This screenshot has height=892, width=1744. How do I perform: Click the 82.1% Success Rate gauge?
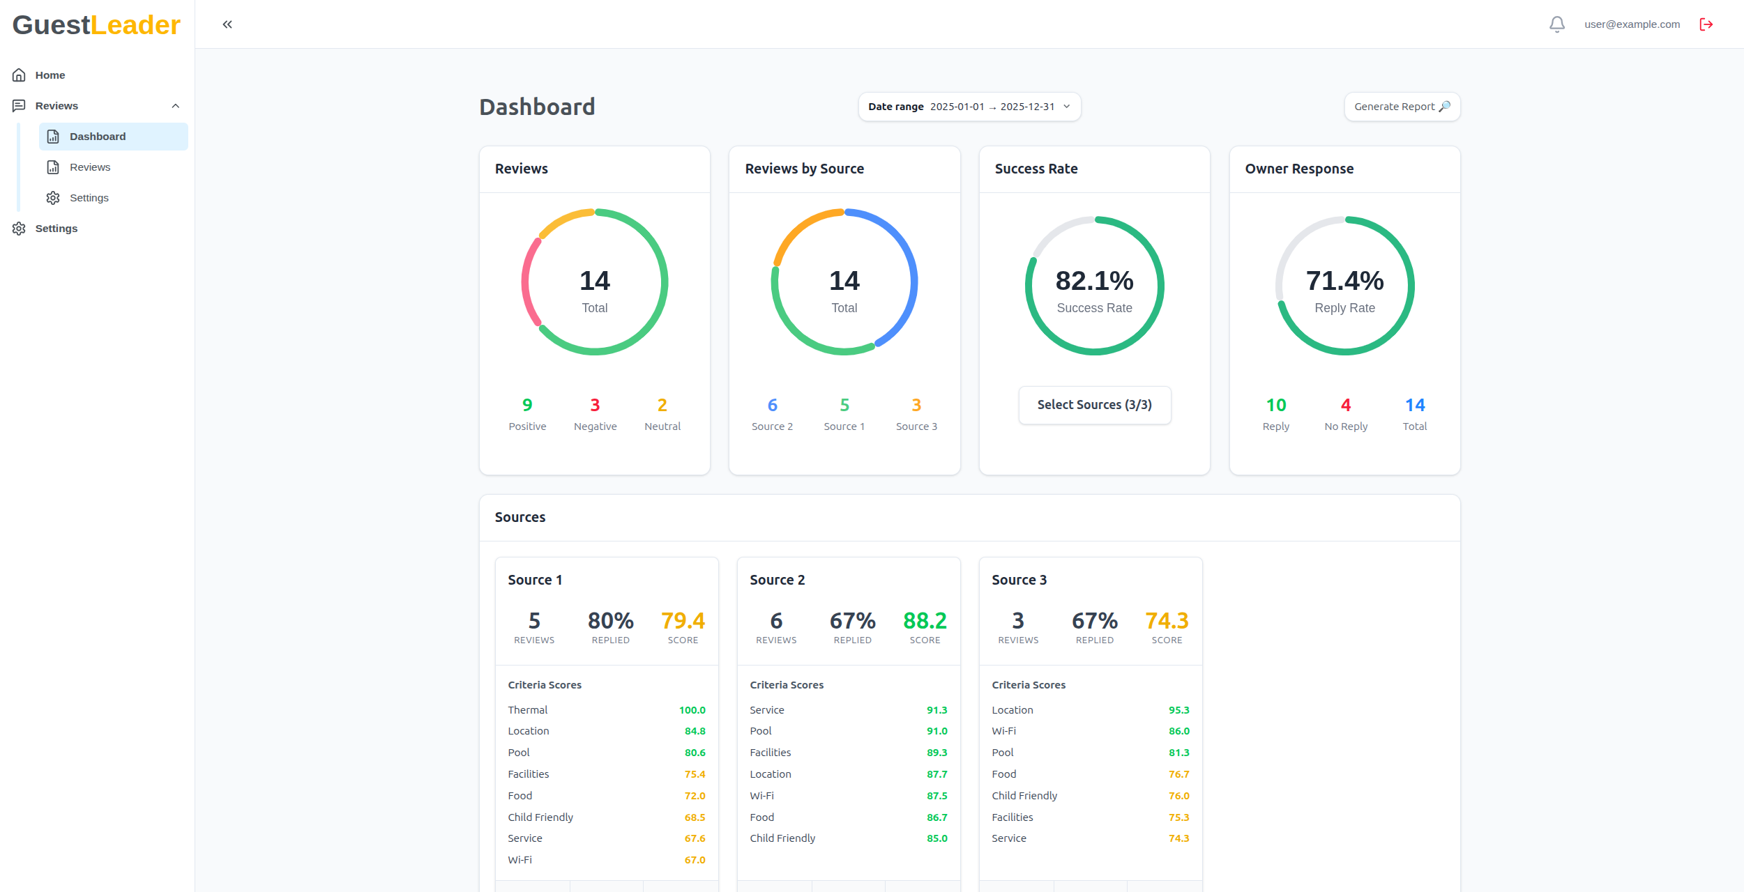tap(1094, 286)
